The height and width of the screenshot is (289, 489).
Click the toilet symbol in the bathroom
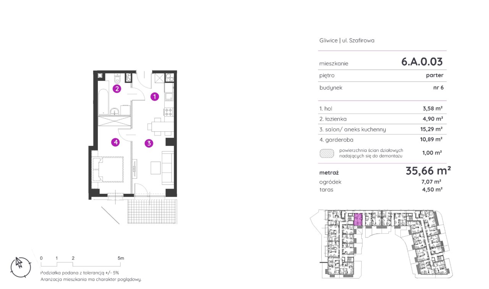118,79
